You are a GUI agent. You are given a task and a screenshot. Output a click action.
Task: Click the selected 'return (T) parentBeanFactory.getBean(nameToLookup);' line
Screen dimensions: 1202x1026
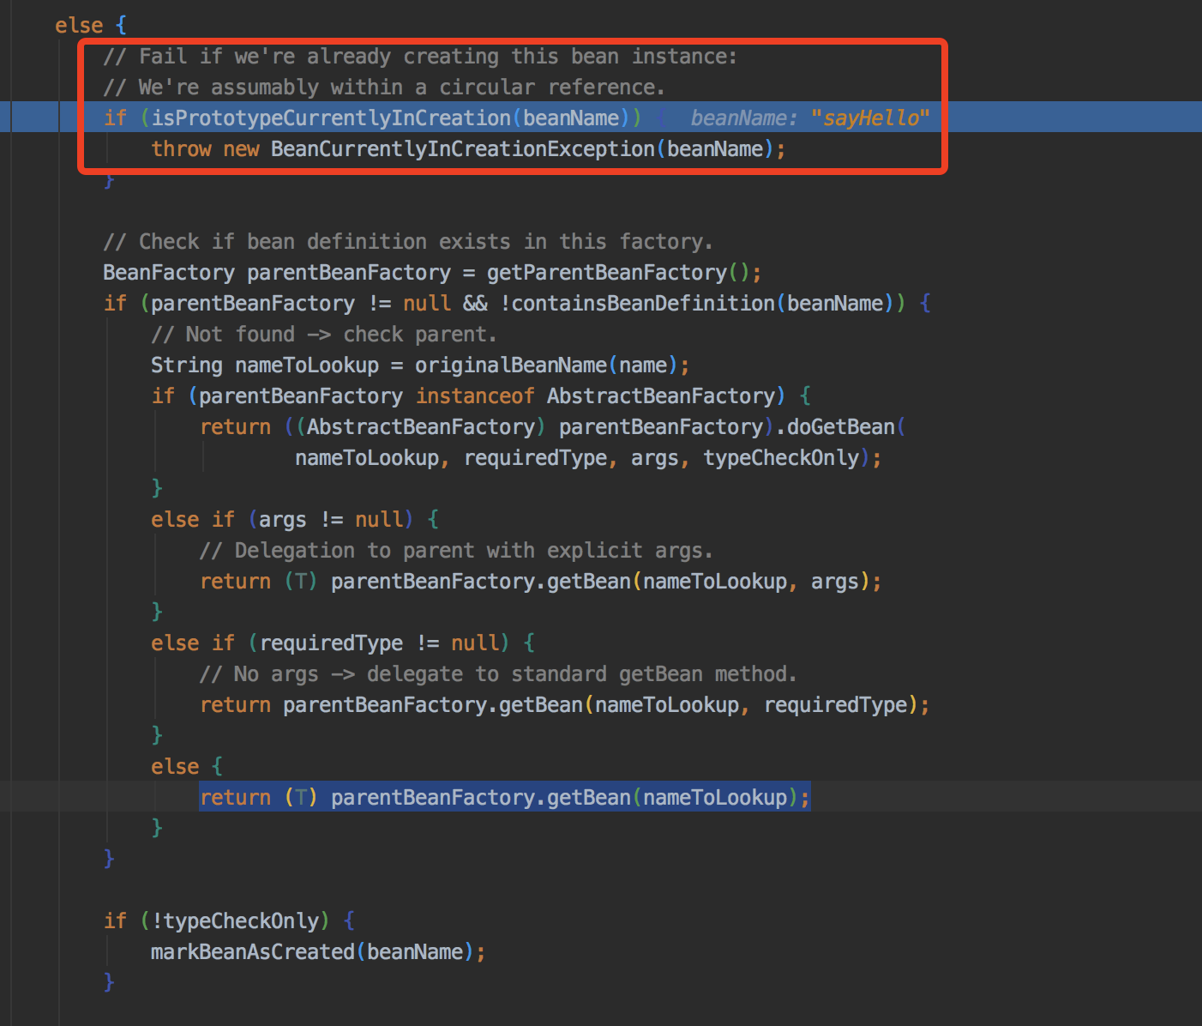505,797
